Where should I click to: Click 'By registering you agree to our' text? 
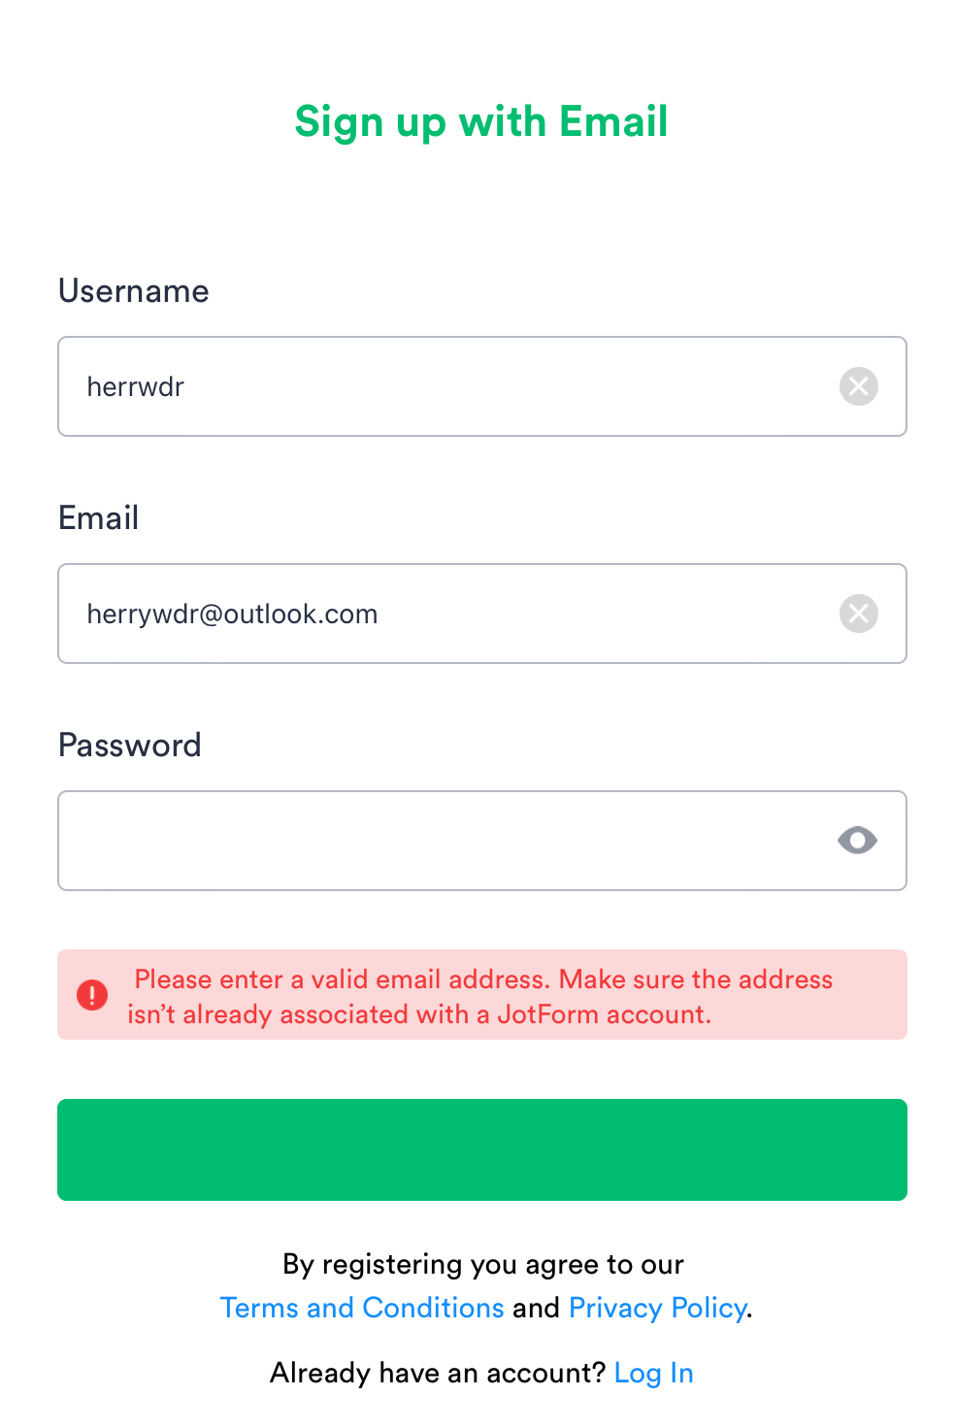tap(483, 1264)
